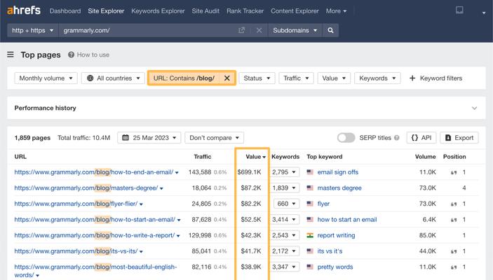Open the 660 keywords dropdown

[286, 204]
